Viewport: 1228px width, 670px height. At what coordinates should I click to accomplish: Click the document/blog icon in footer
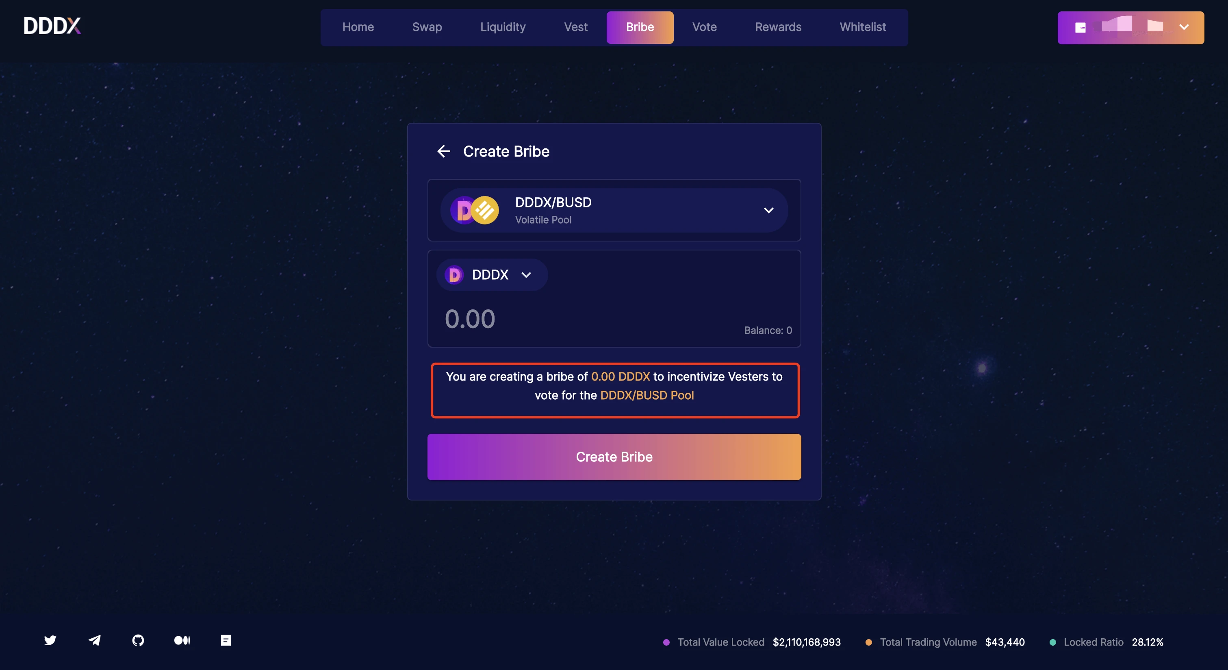(225, 640)
